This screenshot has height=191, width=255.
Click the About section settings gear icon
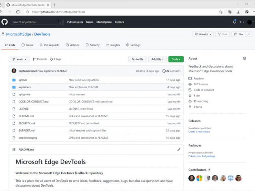pos(244,58)
